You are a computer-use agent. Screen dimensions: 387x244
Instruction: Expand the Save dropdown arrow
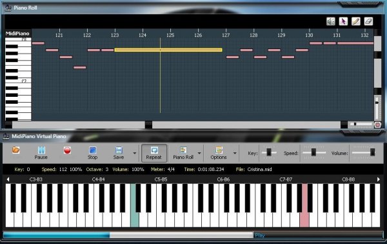click(x=135, y=153)
